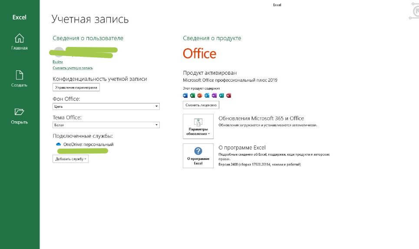
Task: Click the Excel app icon under product contents
Action: [192, 96]
